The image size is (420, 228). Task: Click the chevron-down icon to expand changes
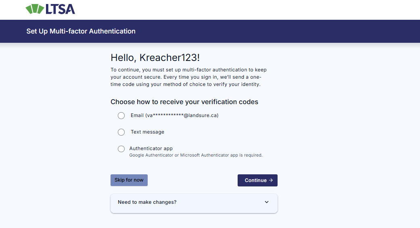[267, 202]
